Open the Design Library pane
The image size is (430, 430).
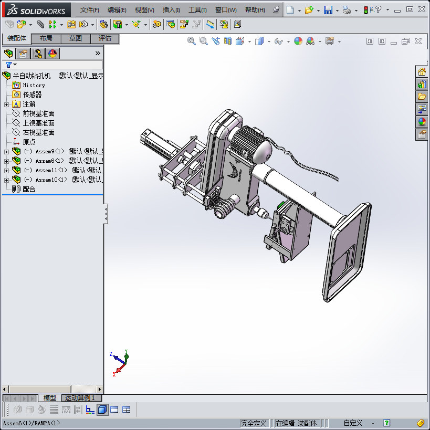pyautogui.click(x=422, y=84)
